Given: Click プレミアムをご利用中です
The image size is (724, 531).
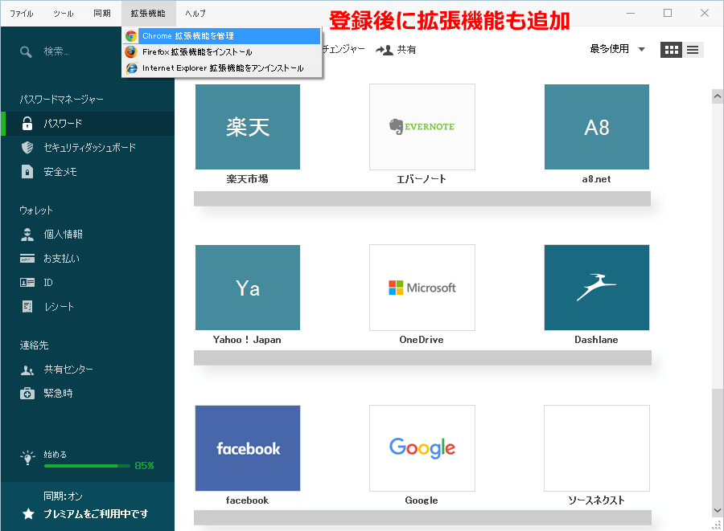Looking at the screenshot, I should coord(96,514).
